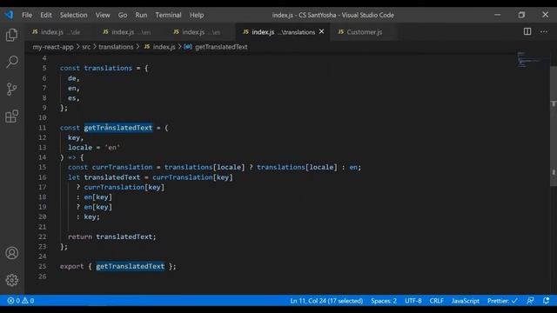Viewport: 557px width, 313px height.
Task: Switch to the index.js es tab
Action: pyautogui.click(x=200, y=32)
